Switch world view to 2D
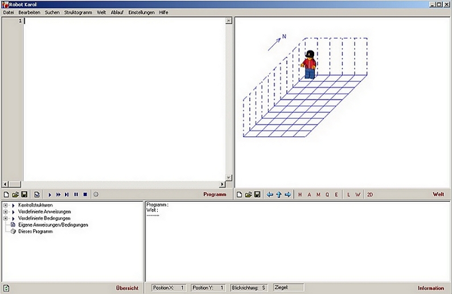The height and width of the screenshot is (294, 452). click(370, 194)
